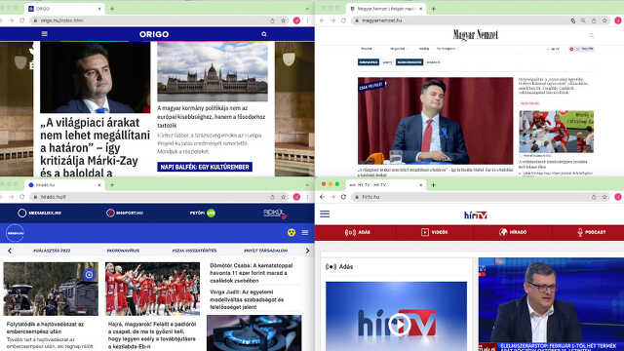Open Folytatódik a hajtóvadászat headline

coord(46,328)
